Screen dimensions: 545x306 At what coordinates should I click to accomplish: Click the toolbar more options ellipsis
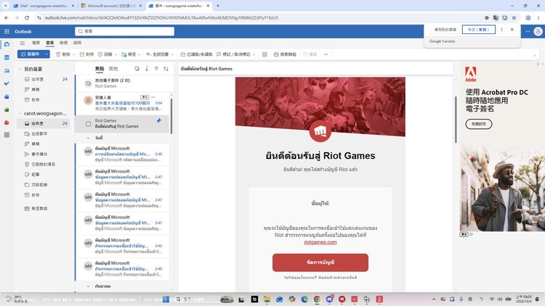click(x=326, y=54)
